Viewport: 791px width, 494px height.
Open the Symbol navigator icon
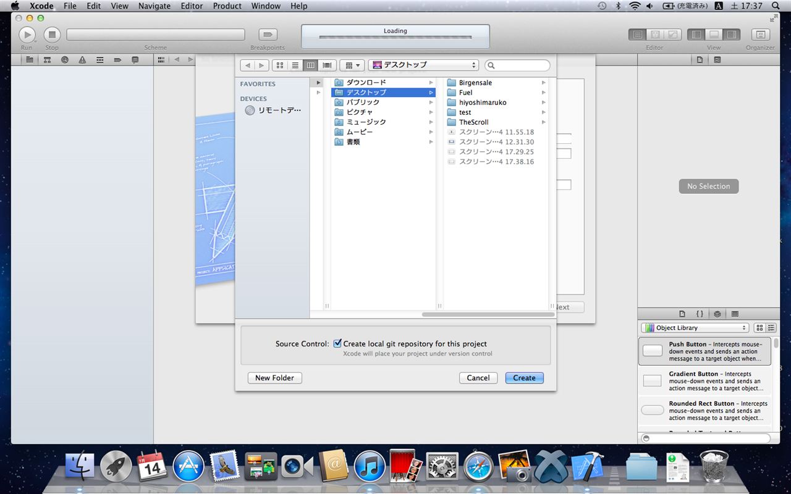coord(47,60)
